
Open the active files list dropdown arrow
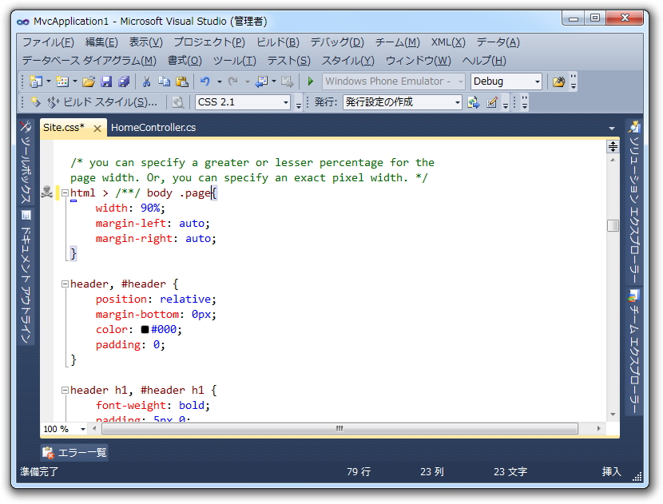tap(611, 128)
